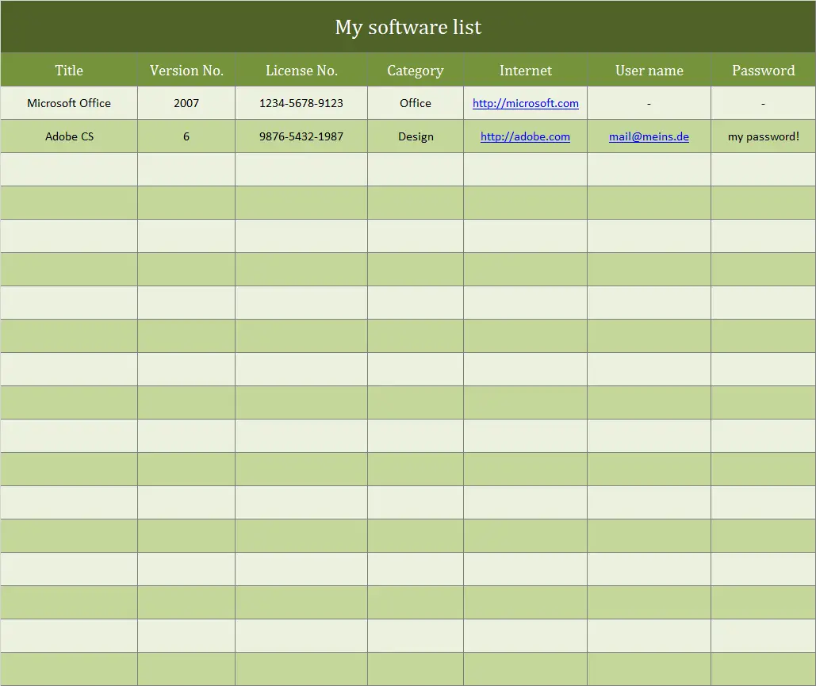Click the 2007 version cell
This screenshot has width=816, height=686.
pyautogui.click(x=186, y=103)
